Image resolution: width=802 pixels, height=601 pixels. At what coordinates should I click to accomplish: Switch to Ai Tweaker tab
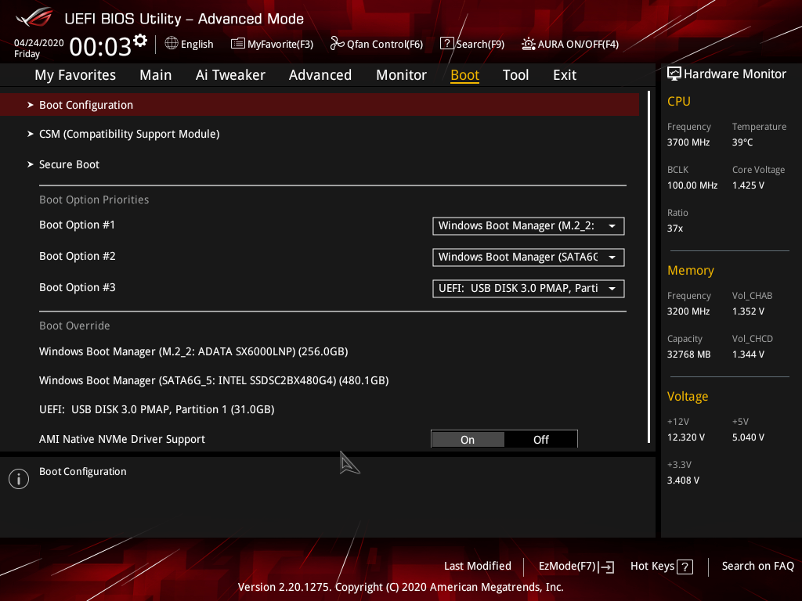pyautogui.click(x=230, y=75)
